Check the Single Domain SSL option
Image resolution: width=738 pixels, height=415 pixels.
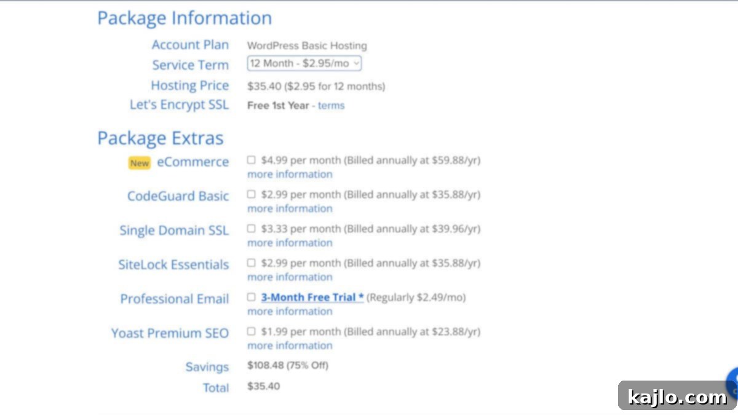(251, 229)
